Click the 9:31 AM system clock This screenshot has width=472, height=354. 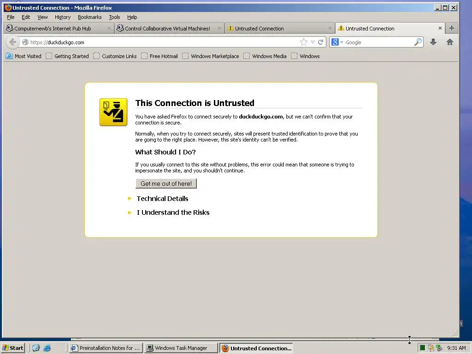pyautogui.click(x=456, y=348)
